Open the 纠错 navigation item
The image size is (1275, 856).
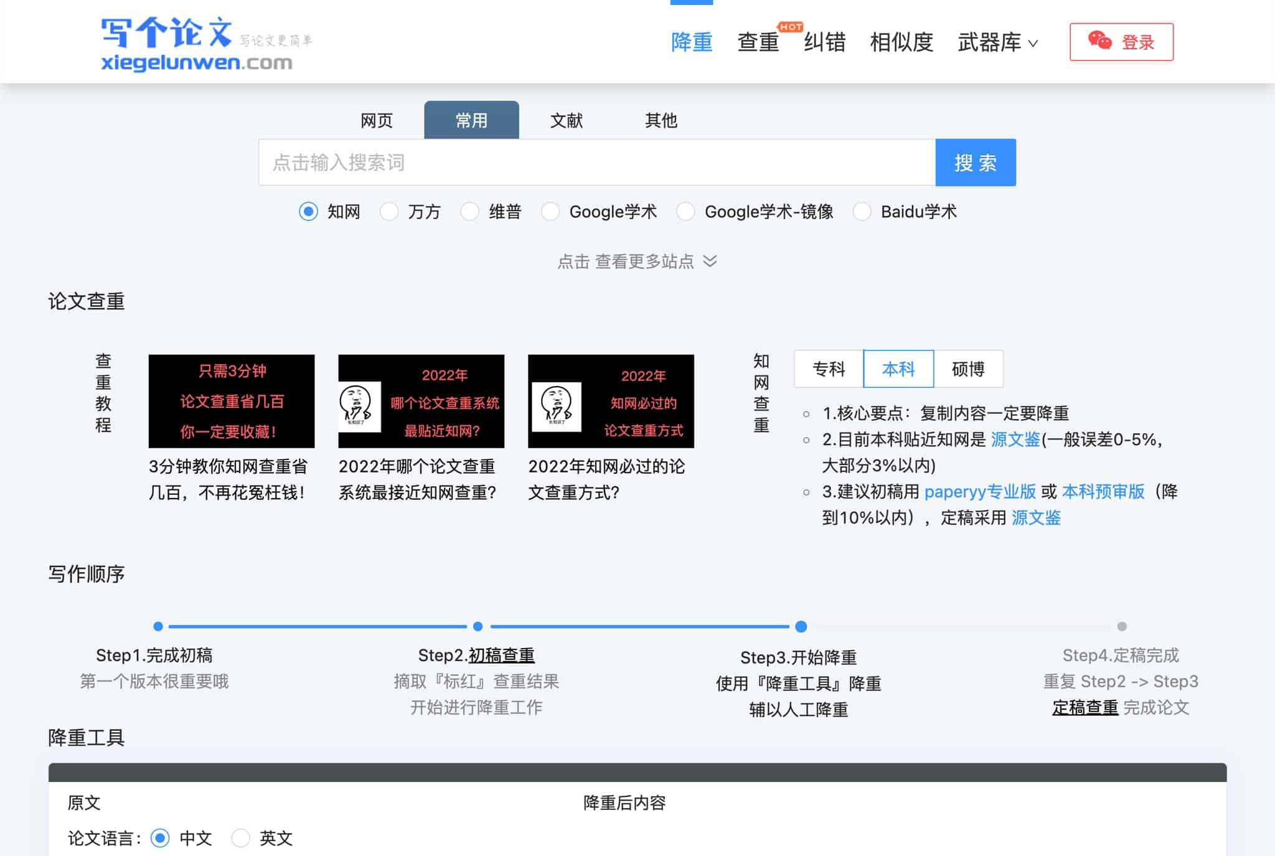click(824, 42)
